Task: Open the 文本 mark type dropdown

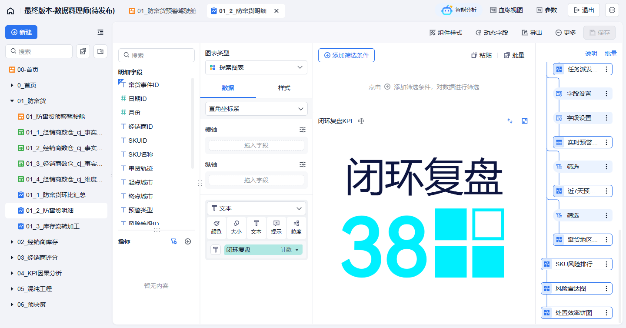Action: click(256, 208)
